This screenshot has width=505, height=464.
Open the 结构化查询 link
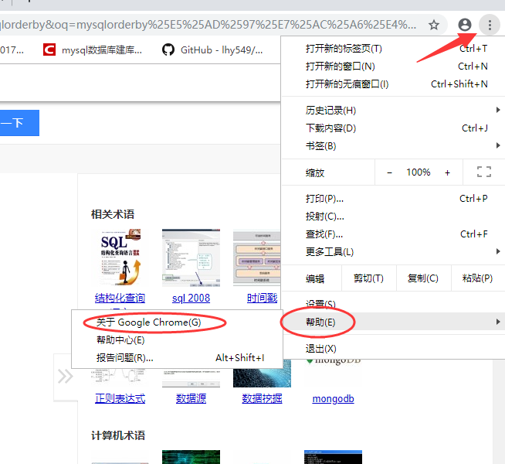(x=120, y=299)
